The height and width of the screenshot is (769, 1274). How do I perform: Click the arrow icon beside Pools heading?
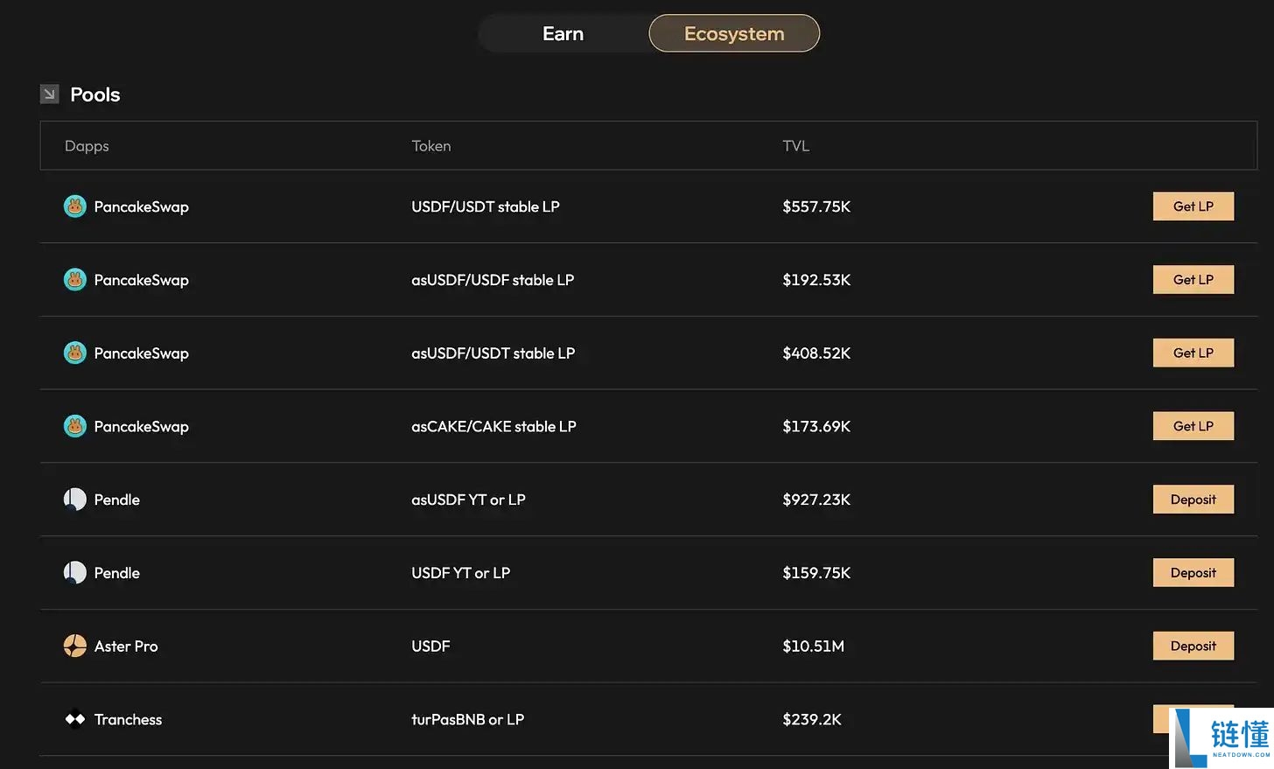coord(50,94)
